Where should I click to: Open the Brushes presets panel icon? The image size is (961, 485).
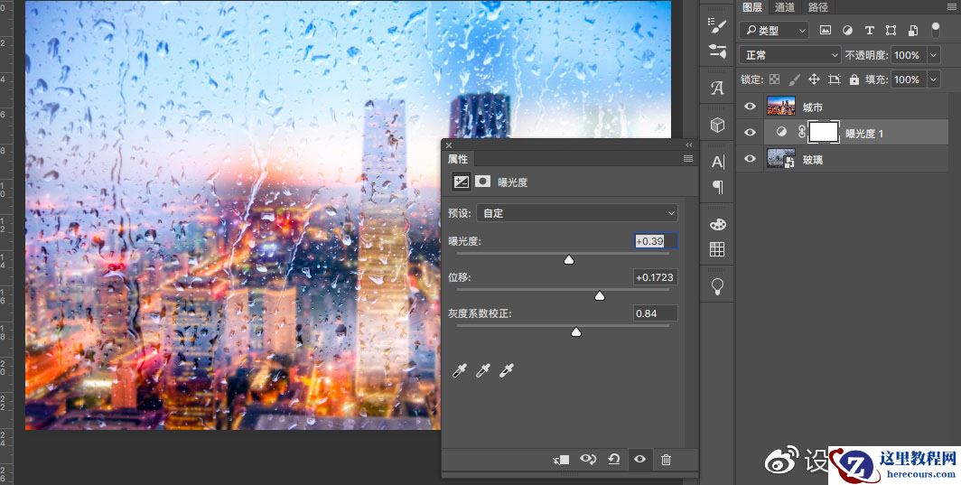(717, 51)
